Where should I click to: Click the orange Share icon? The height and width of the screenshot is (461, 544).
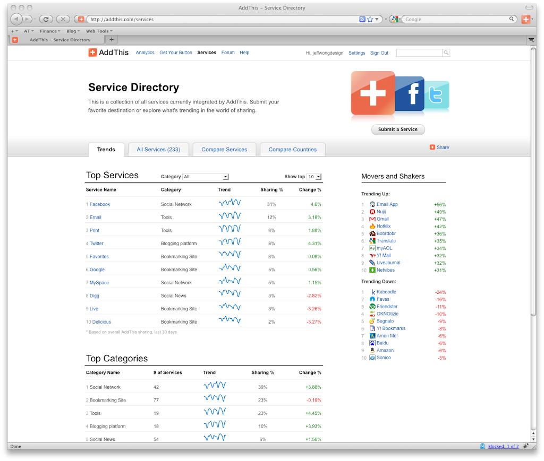click(x=432, y=147)
